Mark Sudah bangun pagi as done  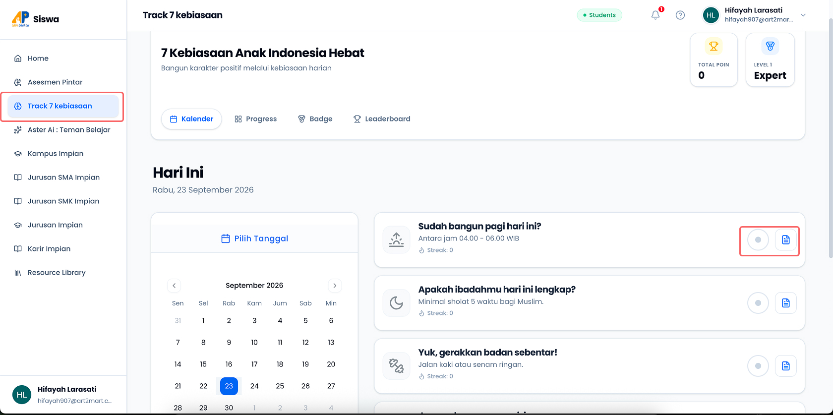pyautogui.click(x=758, y=239)
